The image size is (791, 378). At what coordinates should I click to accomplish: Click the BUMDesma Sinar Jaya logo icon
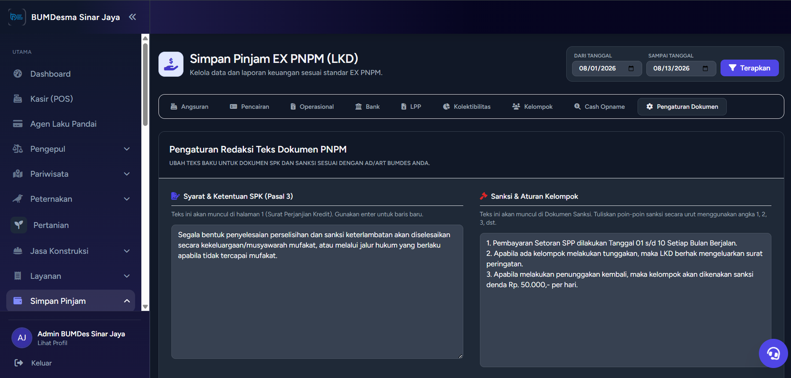tap(17, 17)
